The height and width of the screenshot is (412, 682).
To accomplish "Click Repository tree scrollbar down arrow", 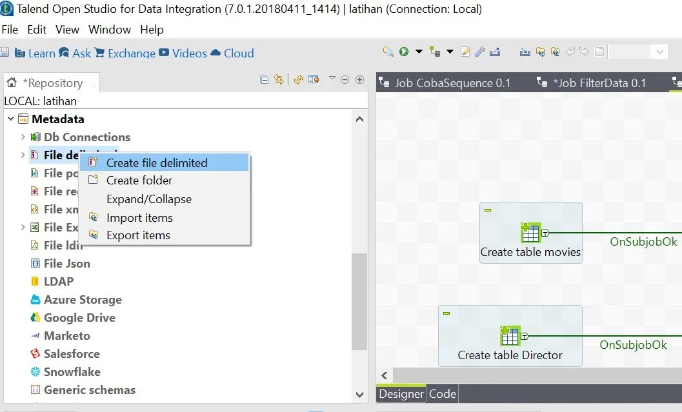I will pyautogui.click(x=359, y=395).
